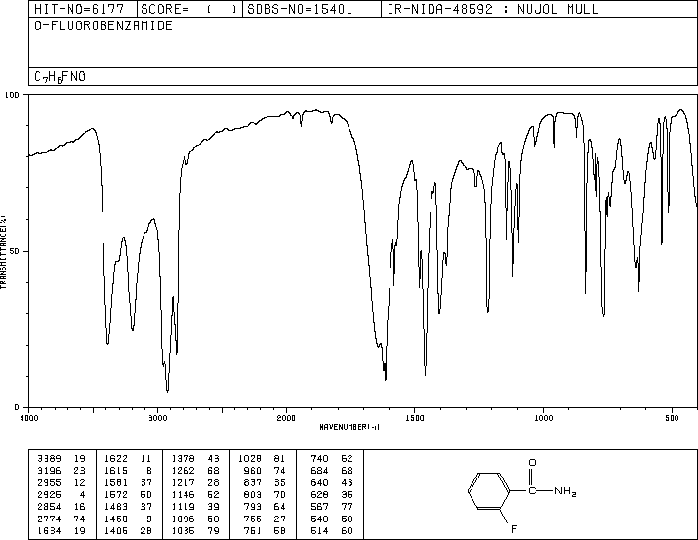Click the 100 transmittance axis label
This screenshot has width=698, height=540.
[12, 95]
